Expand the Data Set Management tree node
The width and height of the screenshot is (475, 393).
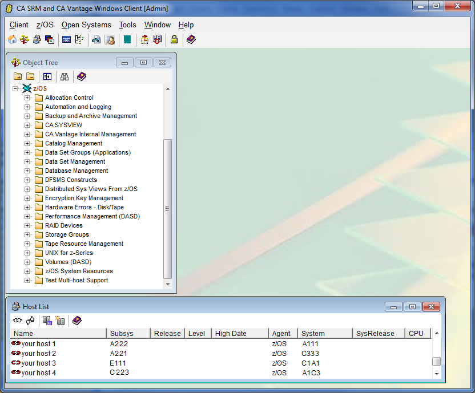tap(27, 161)
